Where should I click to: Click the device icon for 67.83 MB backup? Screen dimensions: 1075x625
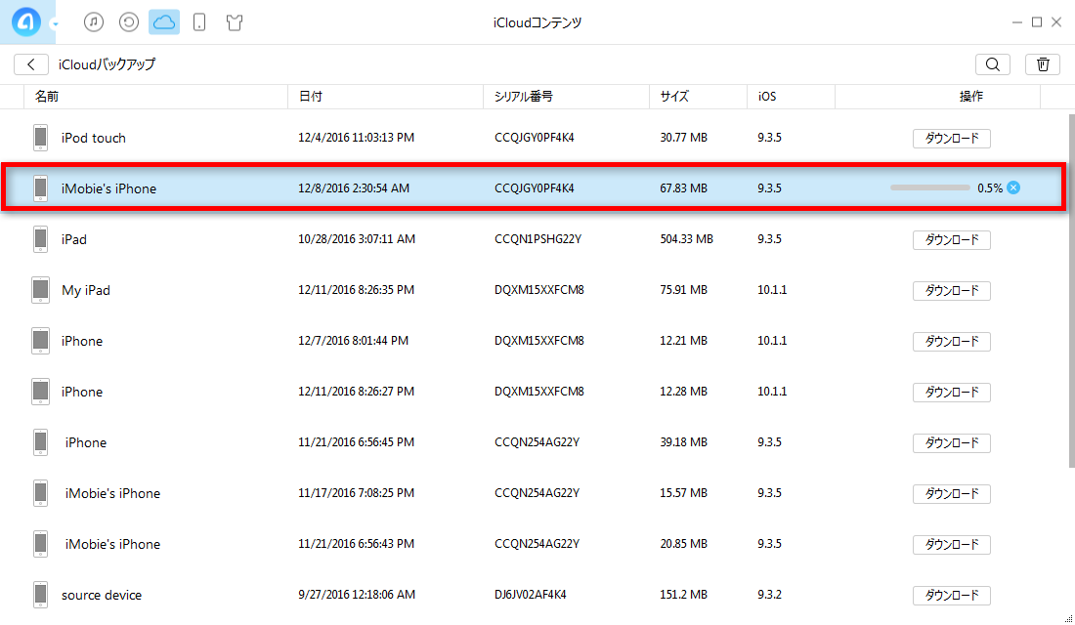(x=40, y=188)
